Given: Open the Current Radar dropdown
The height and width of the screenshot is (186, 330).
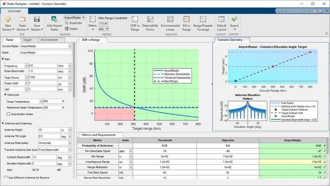Looking at the screenshot, I should point(45,46).
